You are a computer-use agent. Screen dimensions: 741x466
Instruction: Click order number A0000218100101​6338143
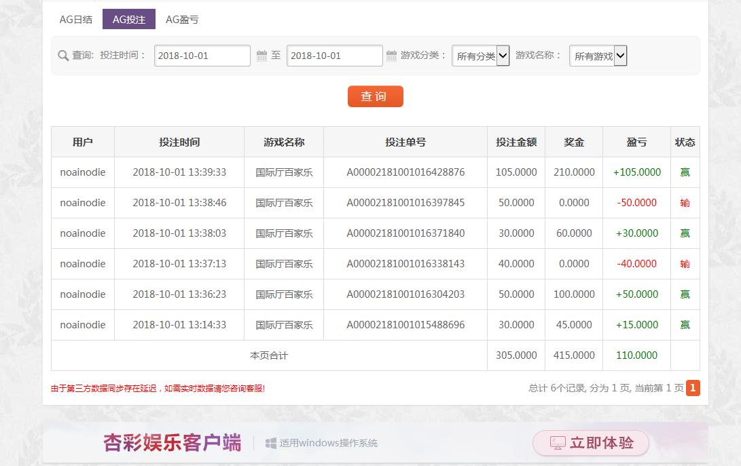[x=405, y=264]
